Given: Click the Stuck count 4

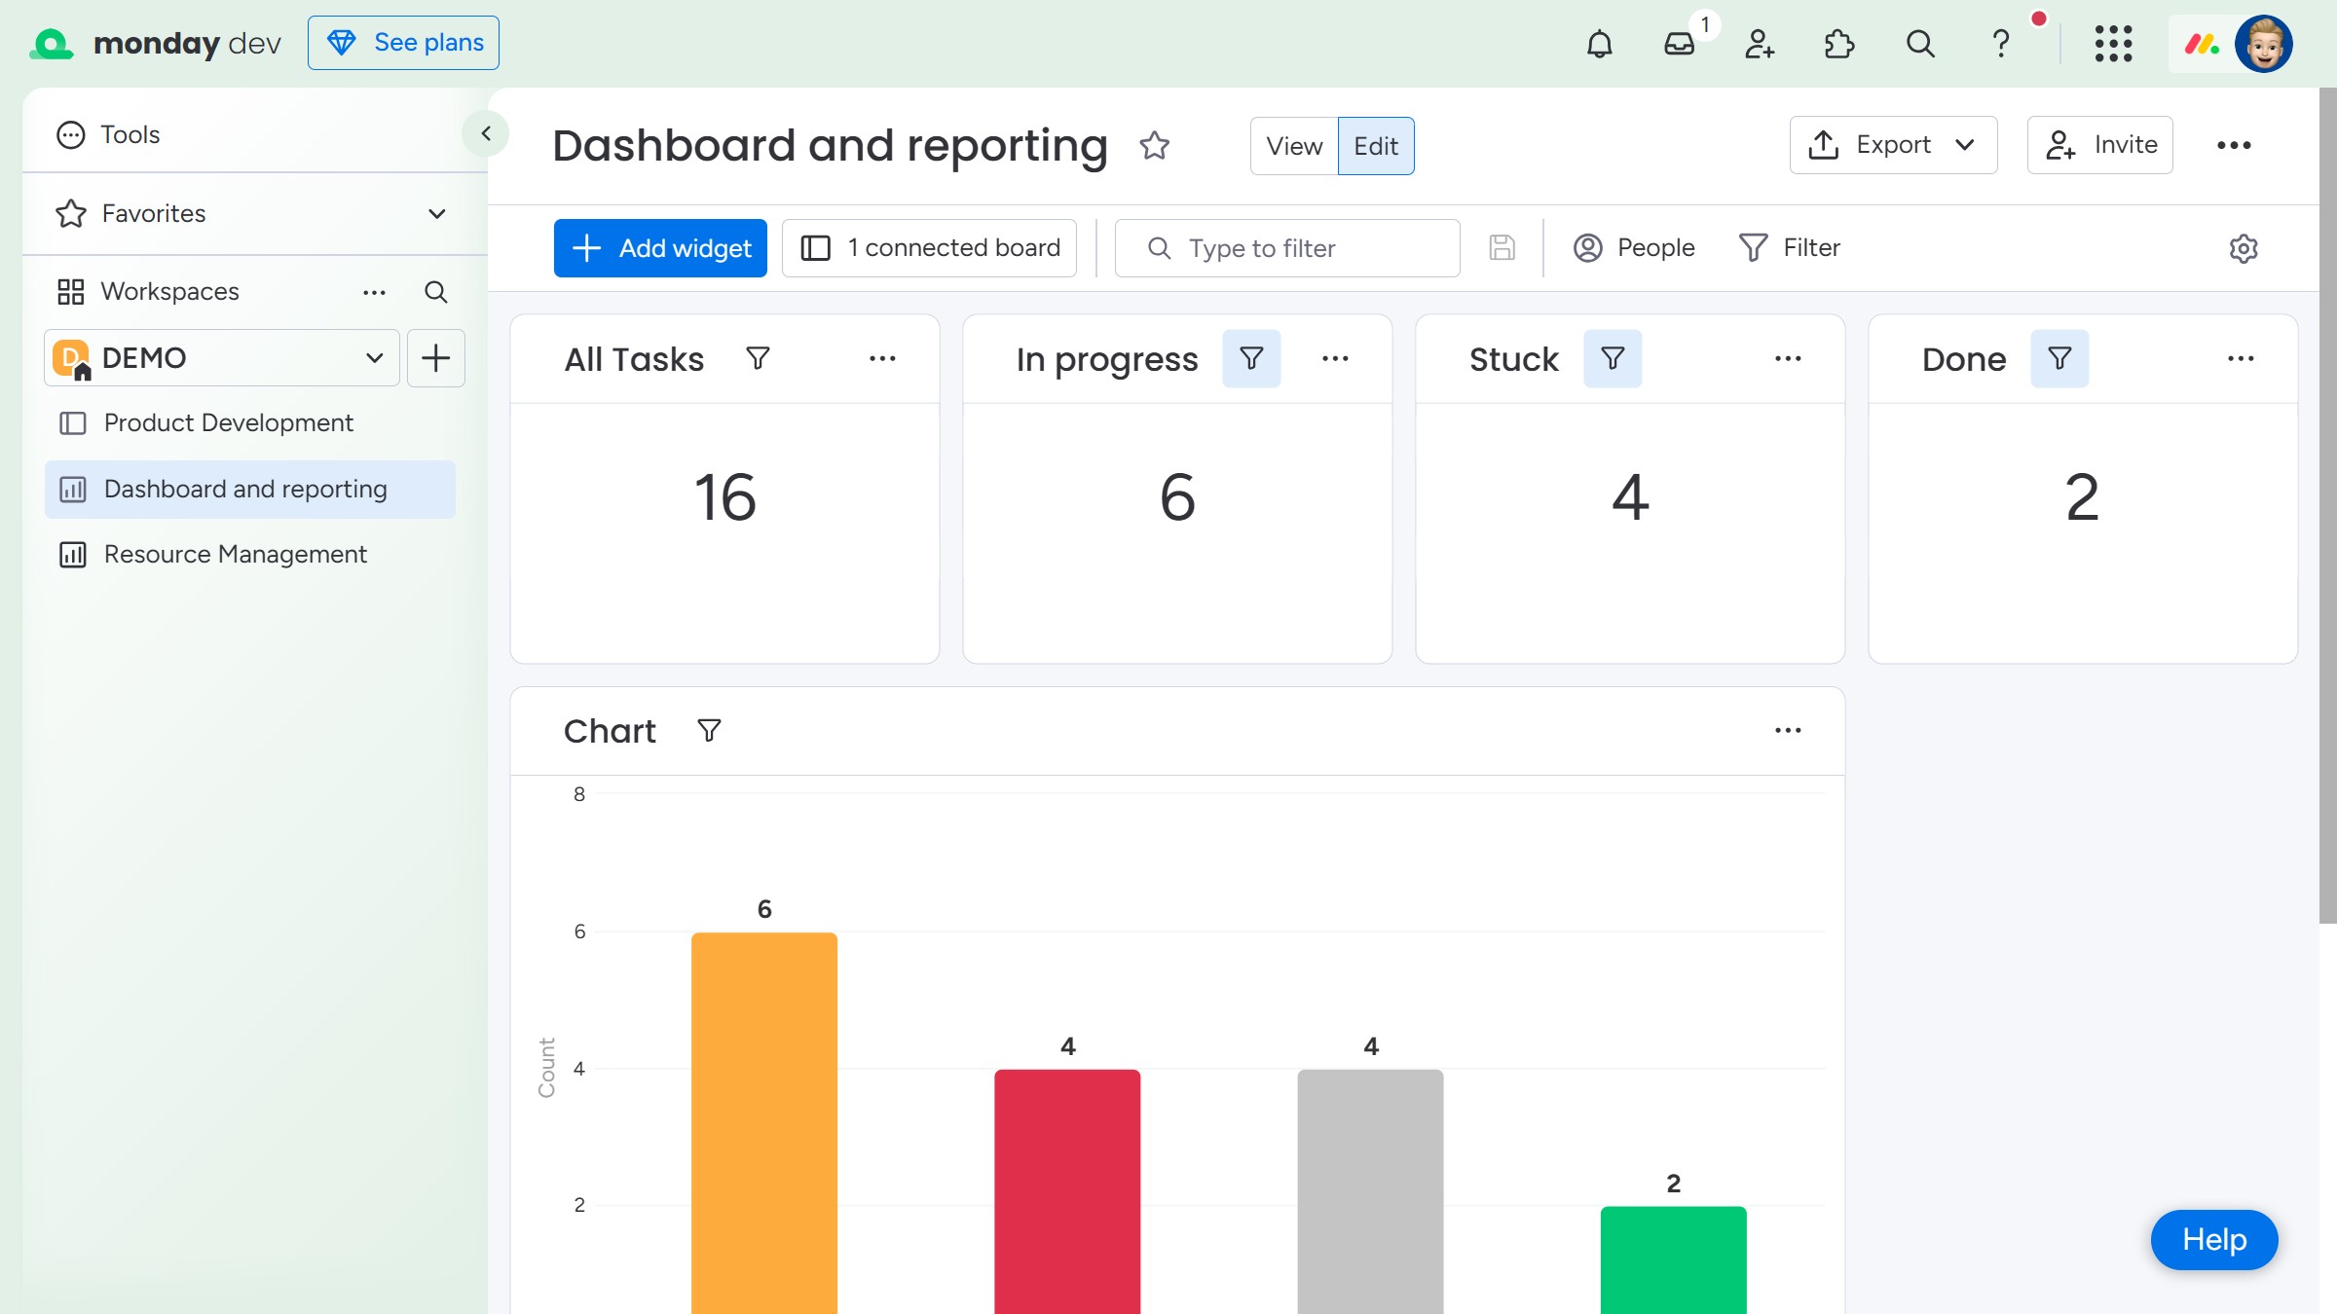Looking at the screenshot, I should pyautogui.click(x=1630, y=497).
